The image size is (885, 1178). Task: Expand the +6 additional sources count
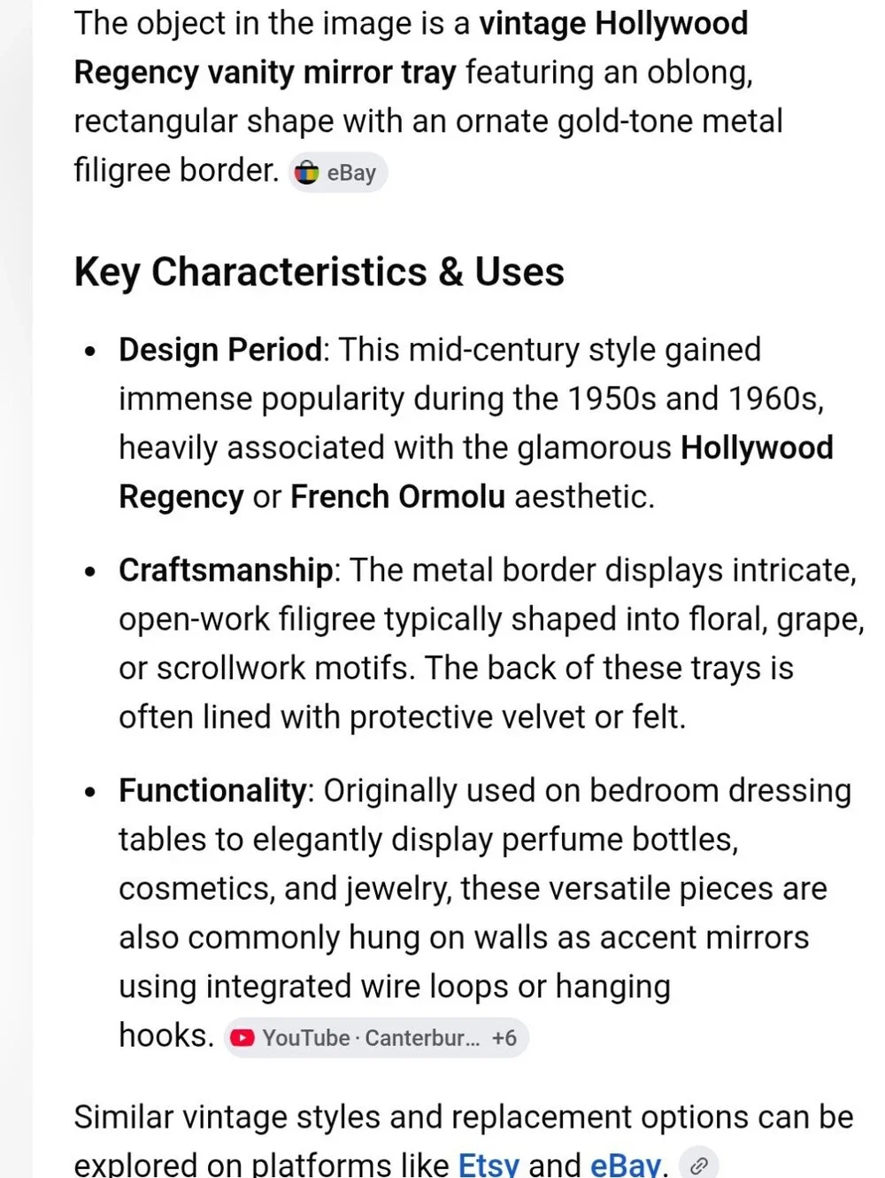pos(504,1038)
